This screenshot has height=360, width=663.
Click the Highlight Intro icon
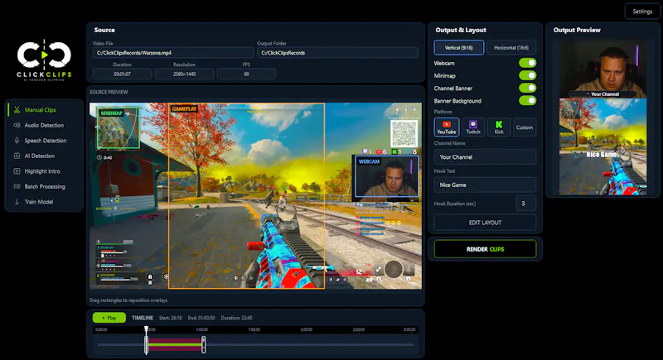coord(17,171)
